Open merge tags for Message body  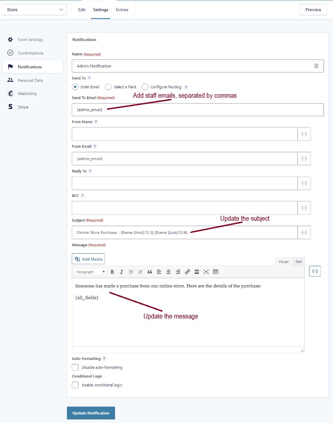(315, 271)
